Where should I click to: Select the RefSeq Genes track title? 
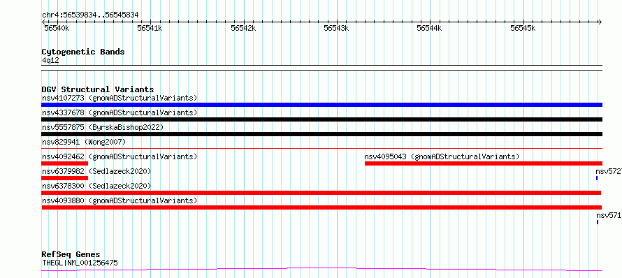pos(71,255)
